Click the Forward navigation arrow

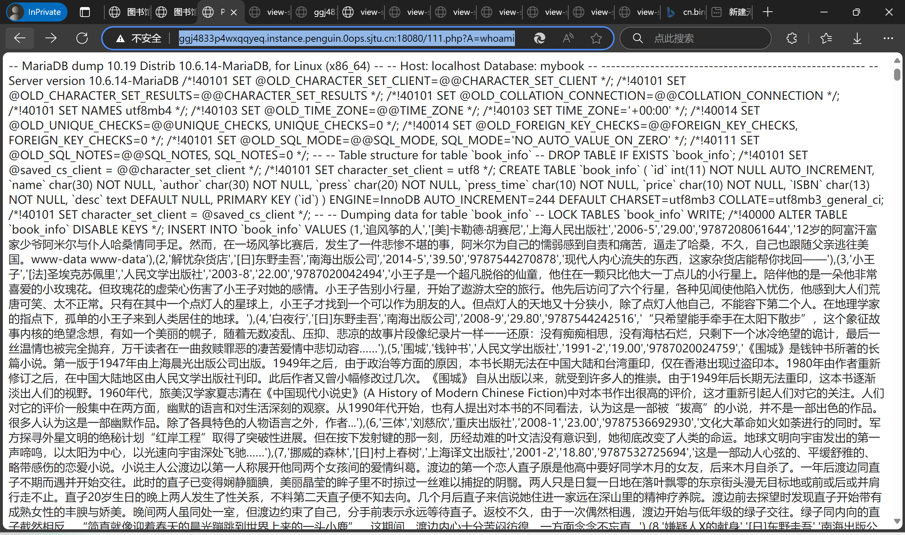coord(51,38)
